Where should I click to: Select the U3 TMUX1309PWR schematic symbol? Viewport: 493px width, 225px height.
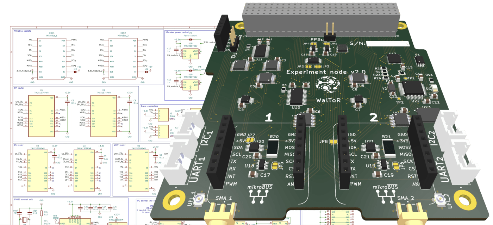point(84,171)
